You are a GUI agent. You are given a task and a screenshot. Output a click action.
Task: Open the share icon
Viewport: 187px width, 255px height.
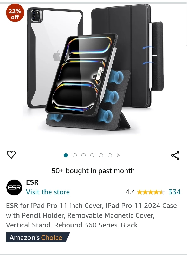pyautogui.click(x=175, y=155)
